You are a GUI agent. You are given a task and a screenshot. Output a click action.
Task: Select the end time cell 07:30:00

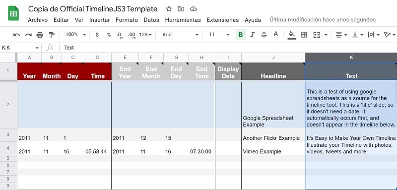point(202,148)
